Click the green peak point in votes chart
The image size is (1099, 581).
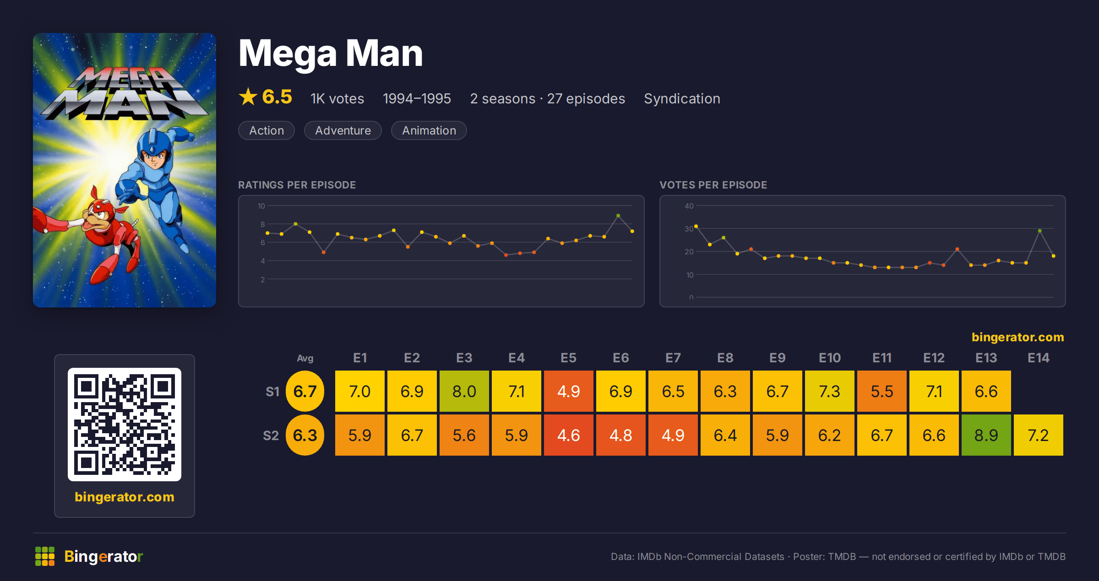(x=1039, y=231)
